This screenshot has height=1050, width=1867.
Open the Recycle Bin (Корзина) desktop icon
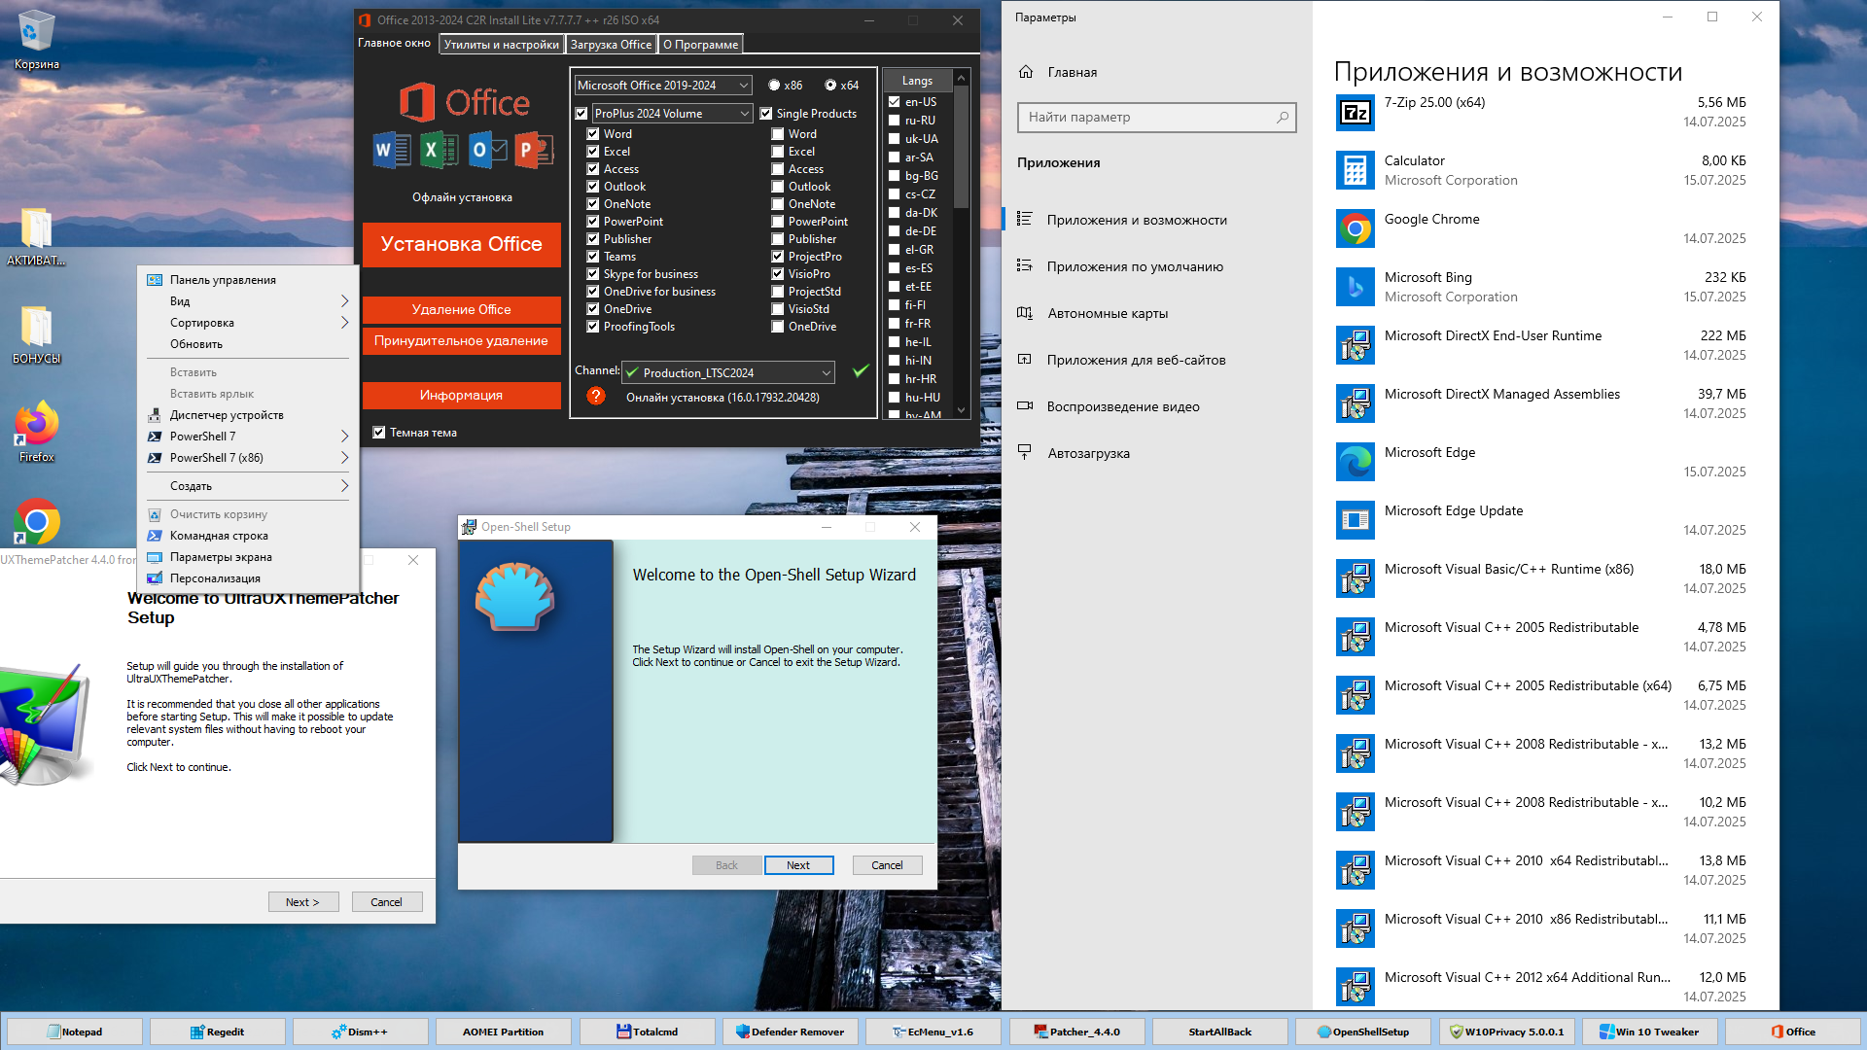36,39
